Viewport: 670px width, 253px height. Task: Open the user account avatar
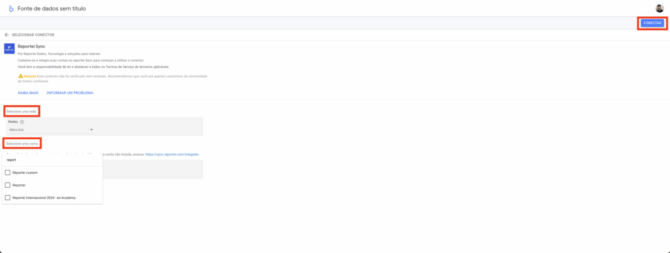click(x=660, y=8)
